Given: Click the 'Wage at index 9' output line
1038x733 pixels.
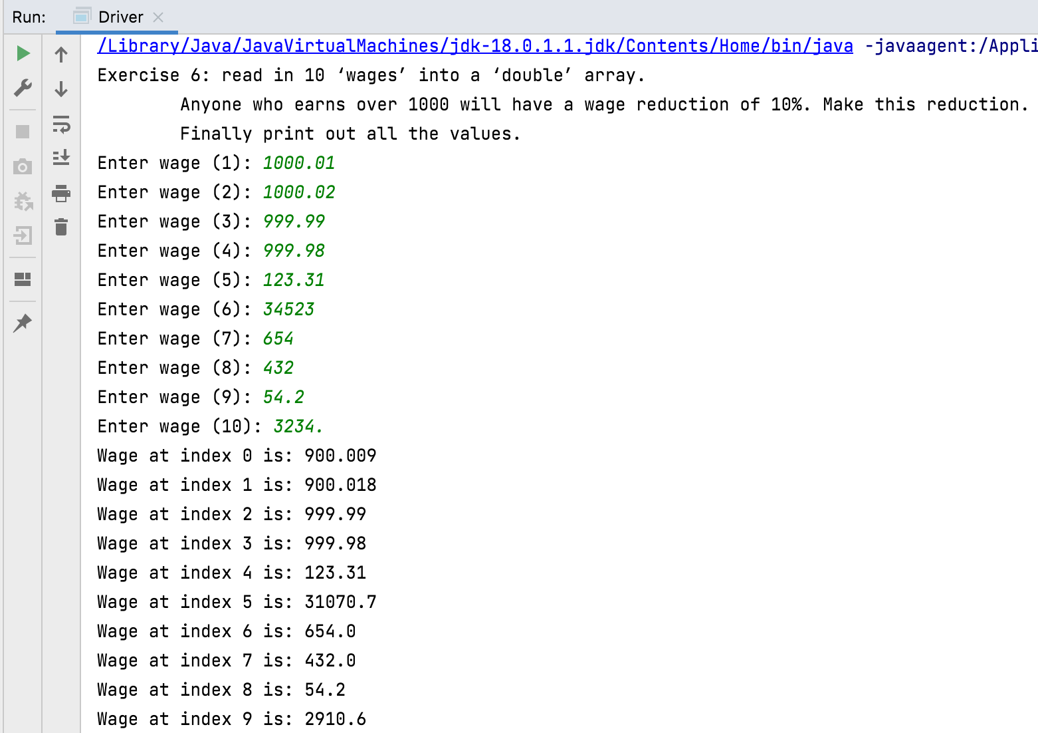Looking at the screenshot, I should coord(231,719).
